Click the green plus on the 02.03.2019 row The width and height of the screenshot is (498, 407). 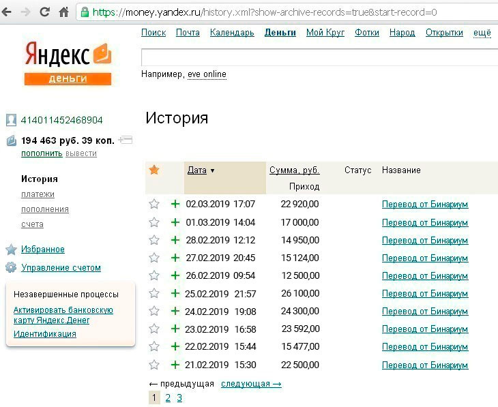point(175,204)
